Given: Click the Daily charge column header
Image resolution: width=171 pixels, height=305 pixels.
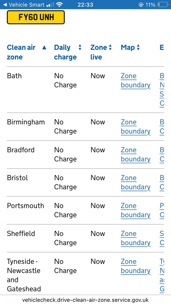Looking at the screenshot, I should [x=65, y=52].
